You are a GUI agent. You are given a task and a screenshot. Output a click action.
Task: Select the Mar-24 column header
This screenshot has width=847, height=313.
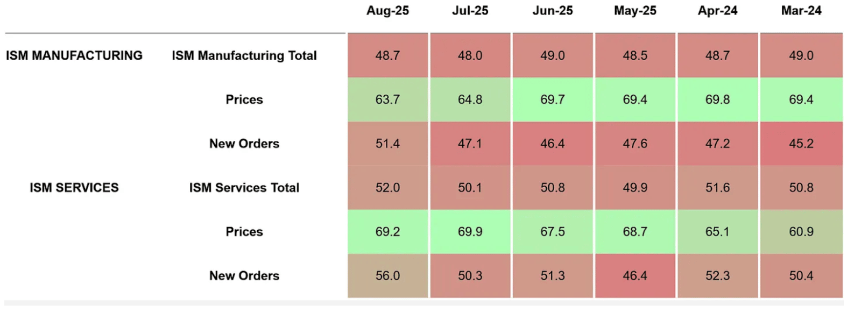(x=801, y=11)
